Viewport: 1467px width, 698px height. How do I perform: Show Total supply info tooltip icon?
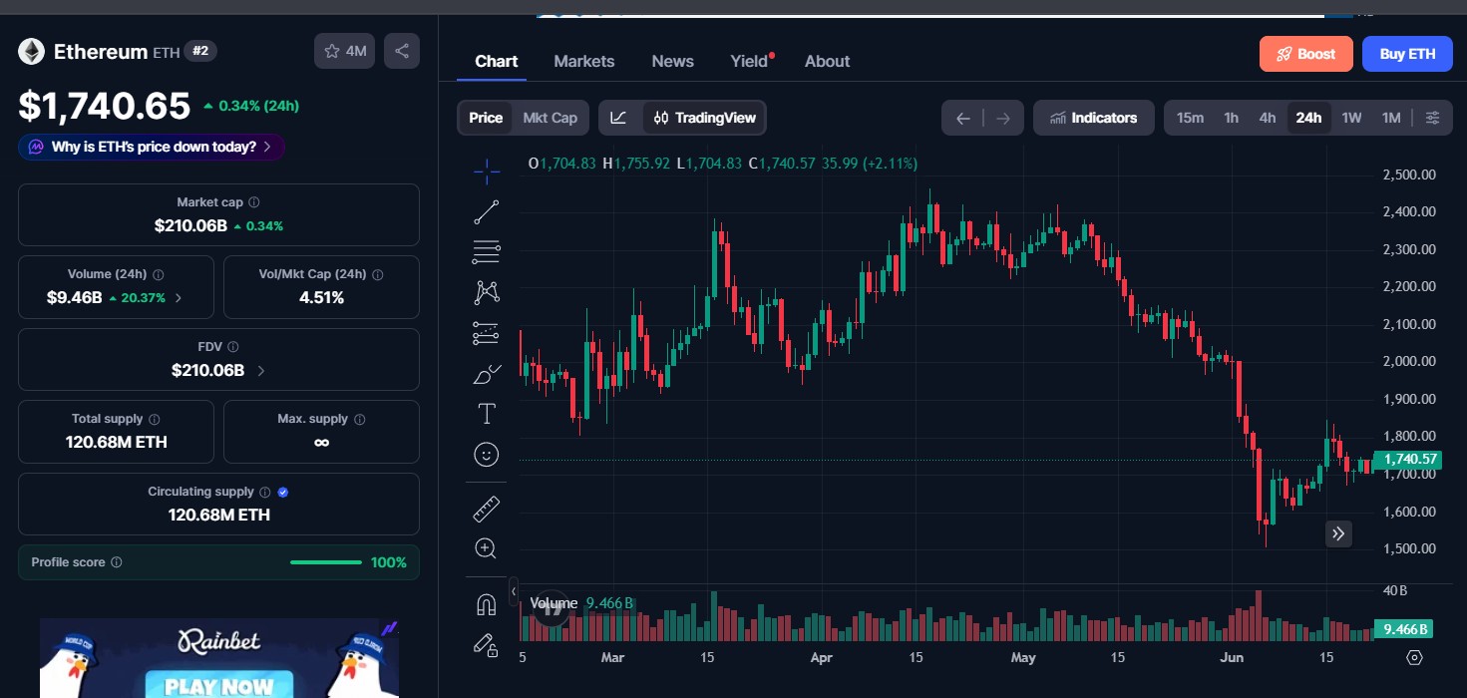pyautogui.click(x=155, y=420)
